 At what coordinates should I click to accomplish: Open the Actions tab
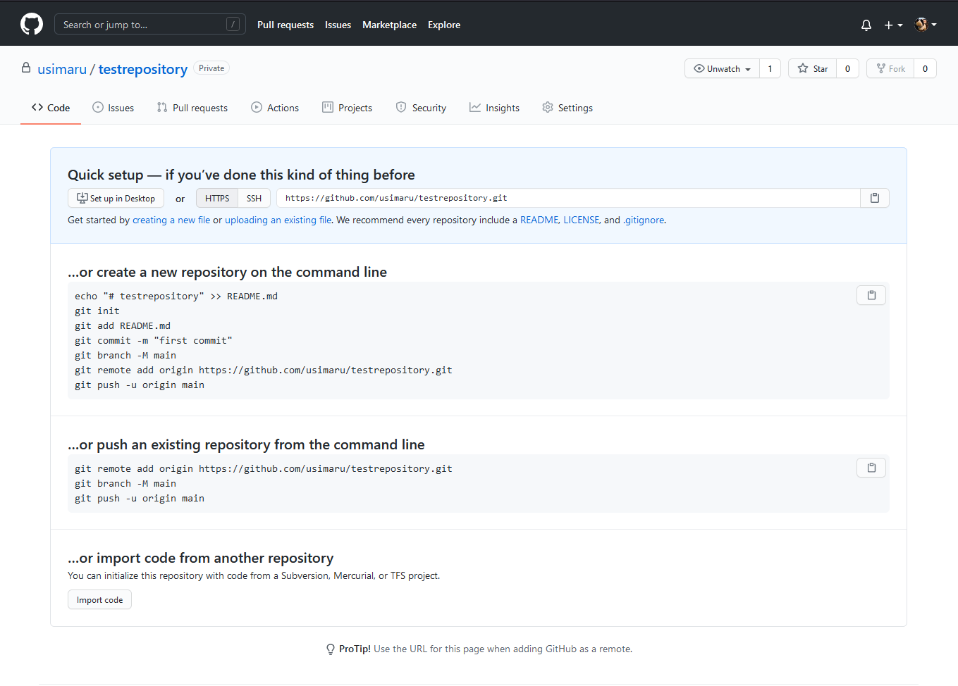click(275, 108)
